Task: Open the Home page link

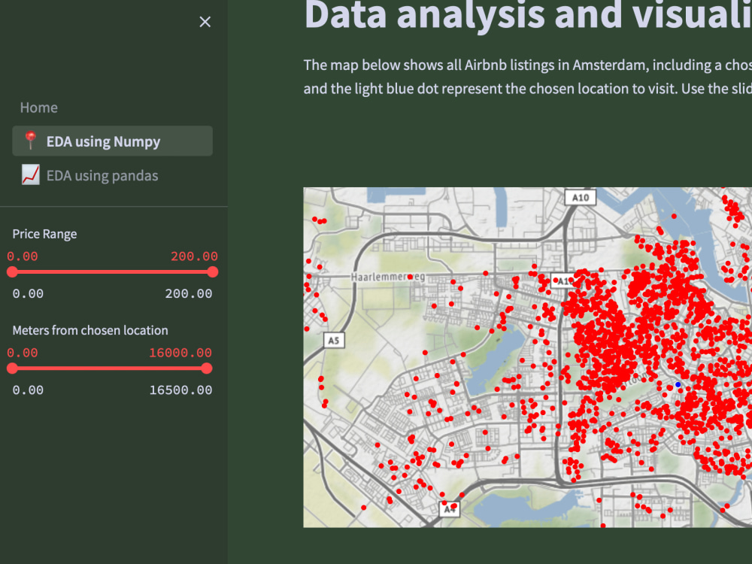Action: 39,108
